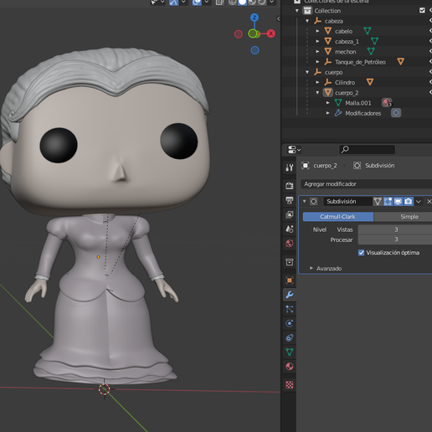Toggle Visualización óptima checkbox
Screen dimensions: 432x432
coord(361,253)
